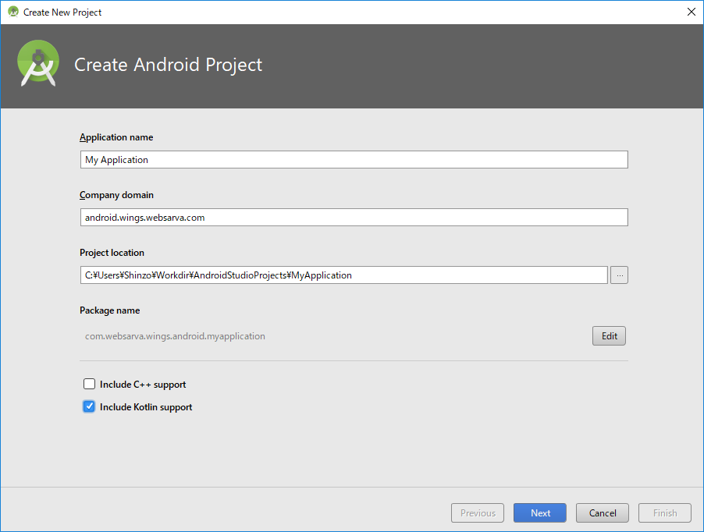Open the Project location browse (...) picker
Image resolution: width=704 pixels, height=532 pixels.
pos(619,275)
